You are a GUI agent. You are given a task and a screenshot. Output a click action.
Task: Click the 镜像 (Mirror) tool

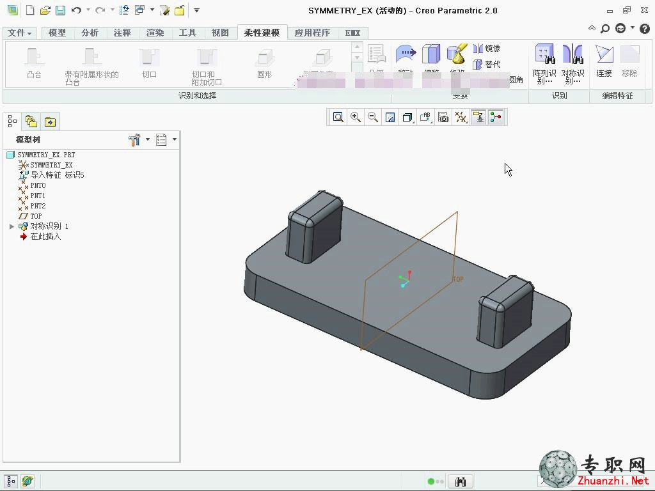click(x=487, y=49)
